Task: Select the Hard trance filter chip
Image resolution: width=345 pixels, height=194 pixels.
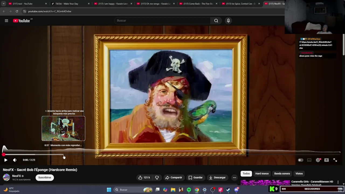Action: tap(262, 174)
